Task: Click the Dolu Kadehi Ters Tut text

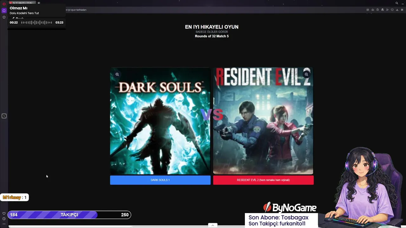Action: pyautogui.click(x=24, y=13)
